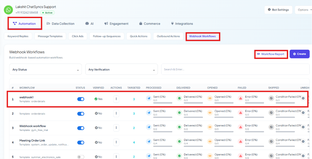Open the Commerce tab
Screen dimensions: 312x159
[150, 24]
